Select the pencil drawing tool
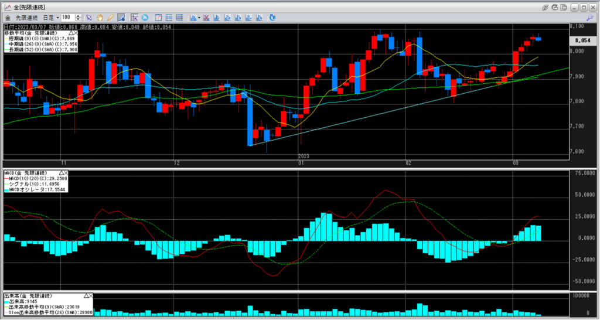This screenshot has height=320, width=600. pos(110,18)
